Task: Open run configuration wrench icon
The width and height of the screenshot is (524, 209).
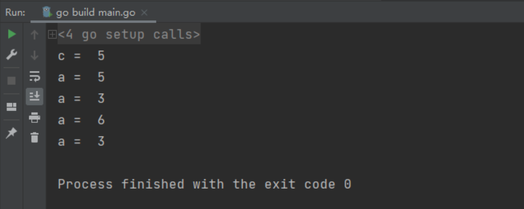Action: click(x=12, y=55)
